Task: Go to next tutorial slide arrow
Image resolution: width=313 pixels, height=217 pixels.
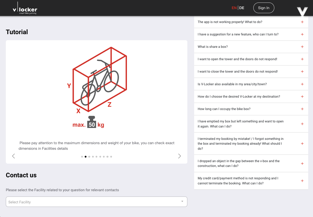Action: point(180,156)
